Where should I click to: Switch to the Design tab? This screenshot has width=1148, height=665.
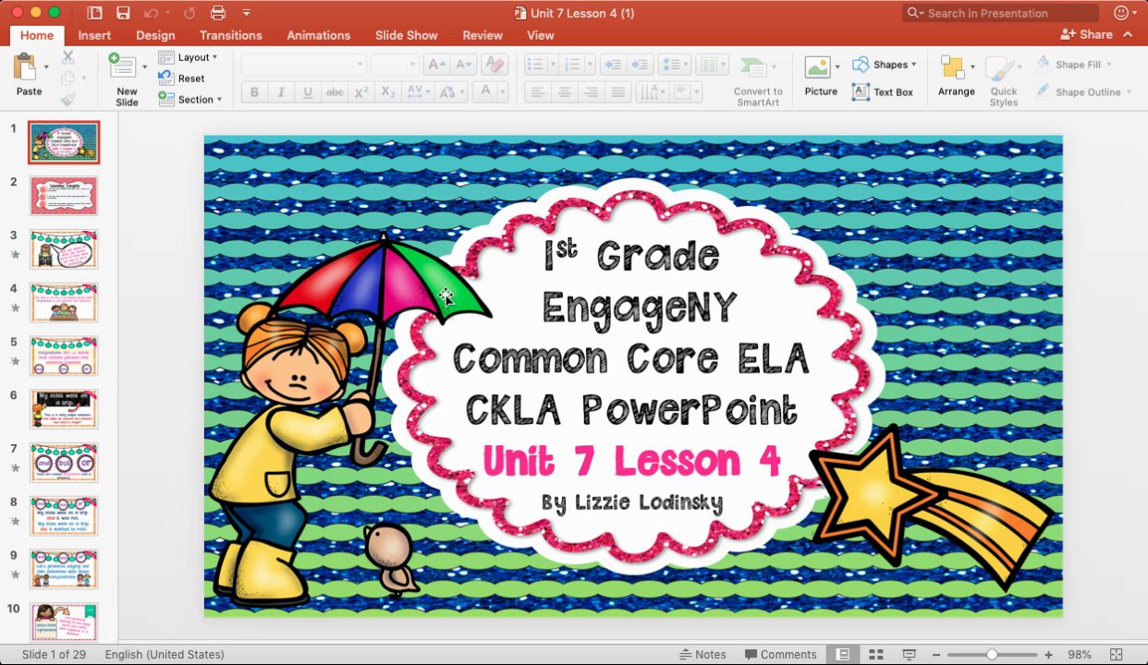(x=155, y=35)
